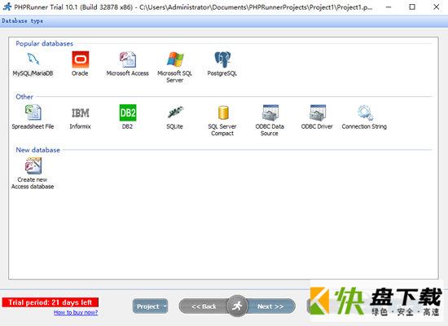Pick the Microsoft SQL Server icon

click(x=175, y=59)
